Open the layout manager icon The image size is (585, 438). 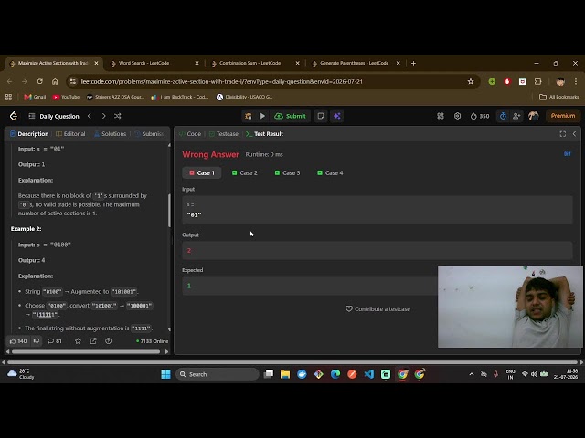point(441,116)
